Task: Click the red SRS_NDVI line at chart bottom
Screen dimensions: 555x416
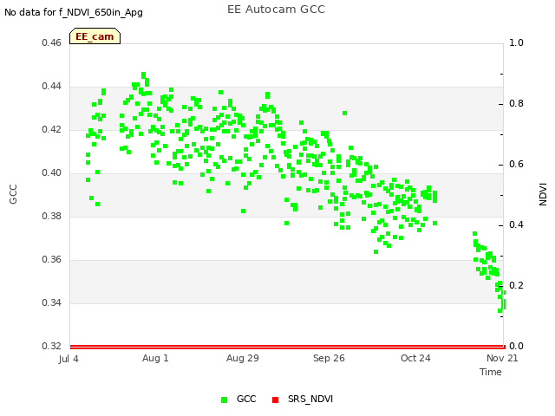Action: click(287, 347)
